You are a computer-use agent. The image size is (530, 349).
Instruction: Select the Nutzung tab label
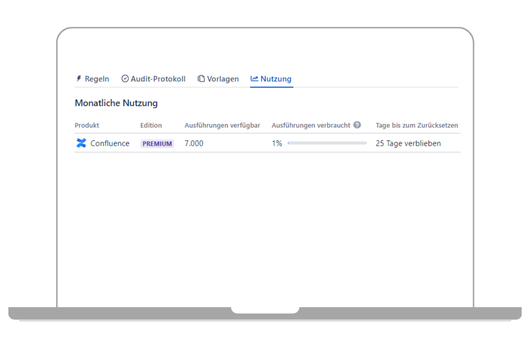(276, 79)
